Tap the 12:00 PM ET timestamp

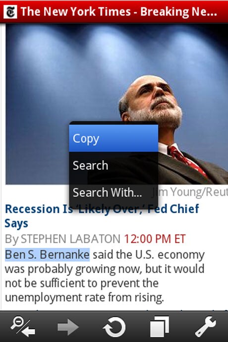point(155,239)
